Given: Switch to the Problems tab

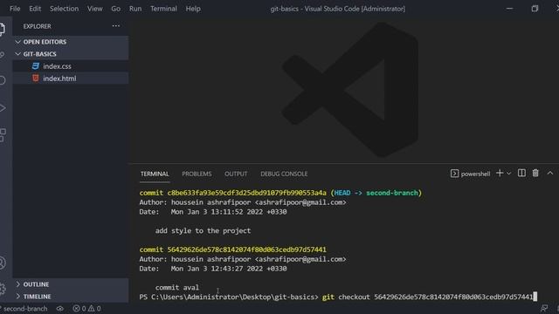Looking at the screenshot, I should pos(197,174).
